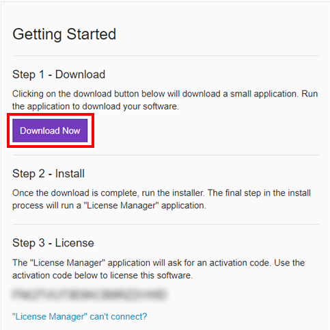Click the line "the application to download your software"
The width and height of the screenshot is (330, 330).
pos(96,107)
